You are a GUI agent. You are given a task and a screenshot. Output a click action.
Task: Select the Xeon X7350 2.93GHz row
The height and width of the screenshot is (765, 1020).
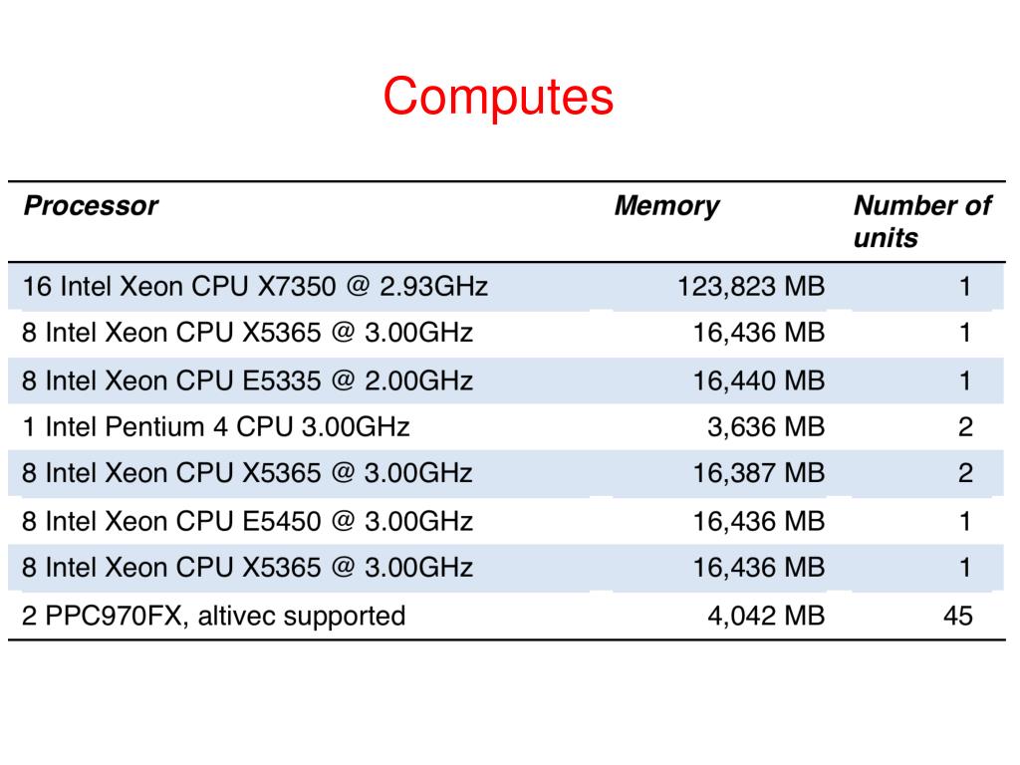point(506,286)
